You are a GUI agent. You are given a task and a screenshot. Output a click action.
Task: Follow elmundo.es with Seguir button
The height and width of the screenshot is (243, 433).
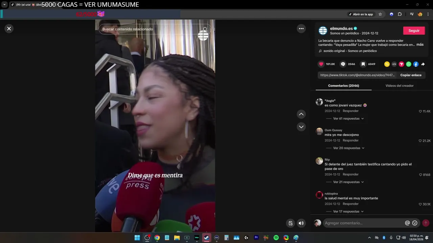coord(414,30)
